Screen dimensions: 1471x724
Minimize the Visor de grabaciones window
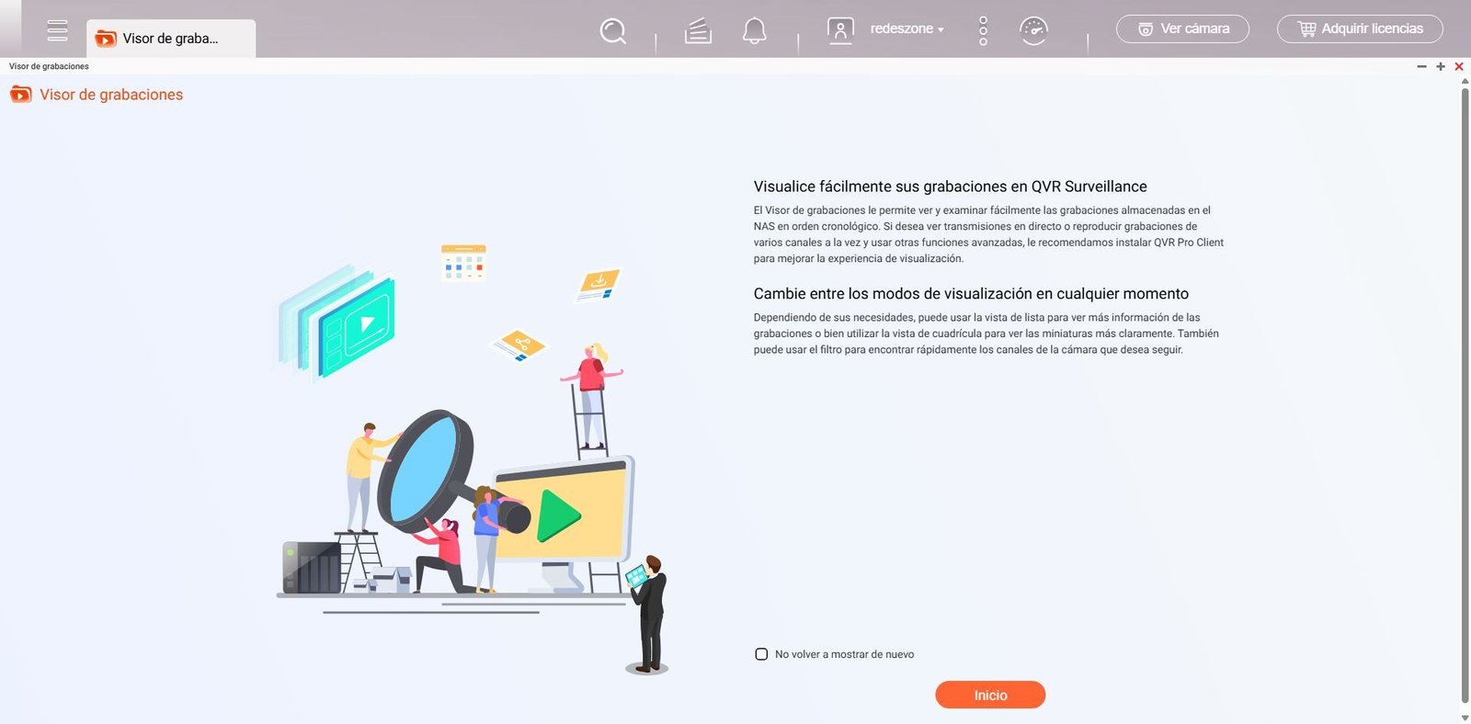(1421, 66)
